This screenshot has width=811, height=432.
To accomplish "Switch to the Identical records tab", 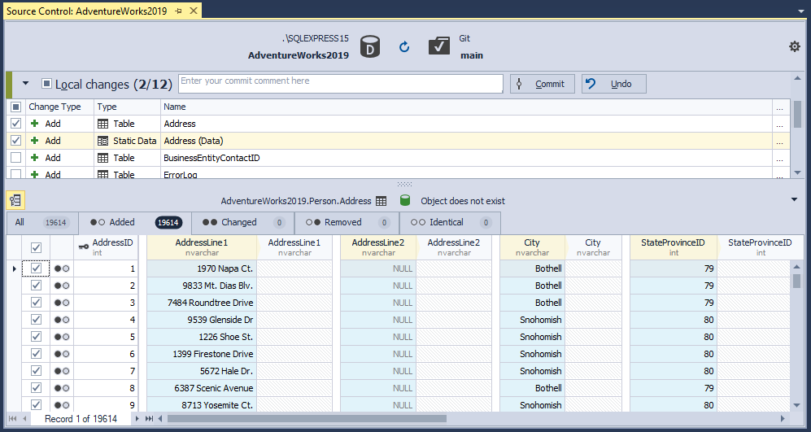I will 450,222.
